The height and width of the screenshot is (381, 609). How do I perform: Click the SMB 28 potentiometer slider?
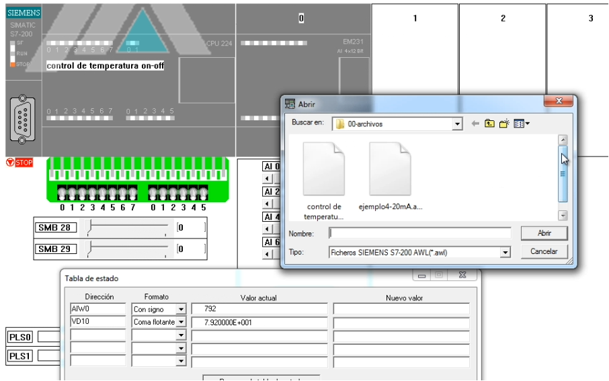coord(89,227)
